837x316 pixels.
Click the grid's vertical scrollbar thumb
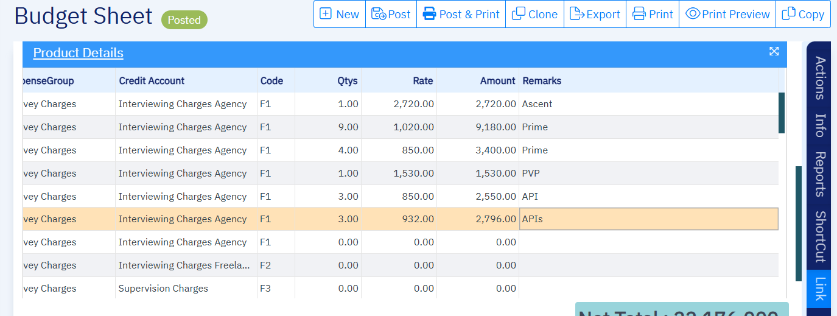coord(782,113)
